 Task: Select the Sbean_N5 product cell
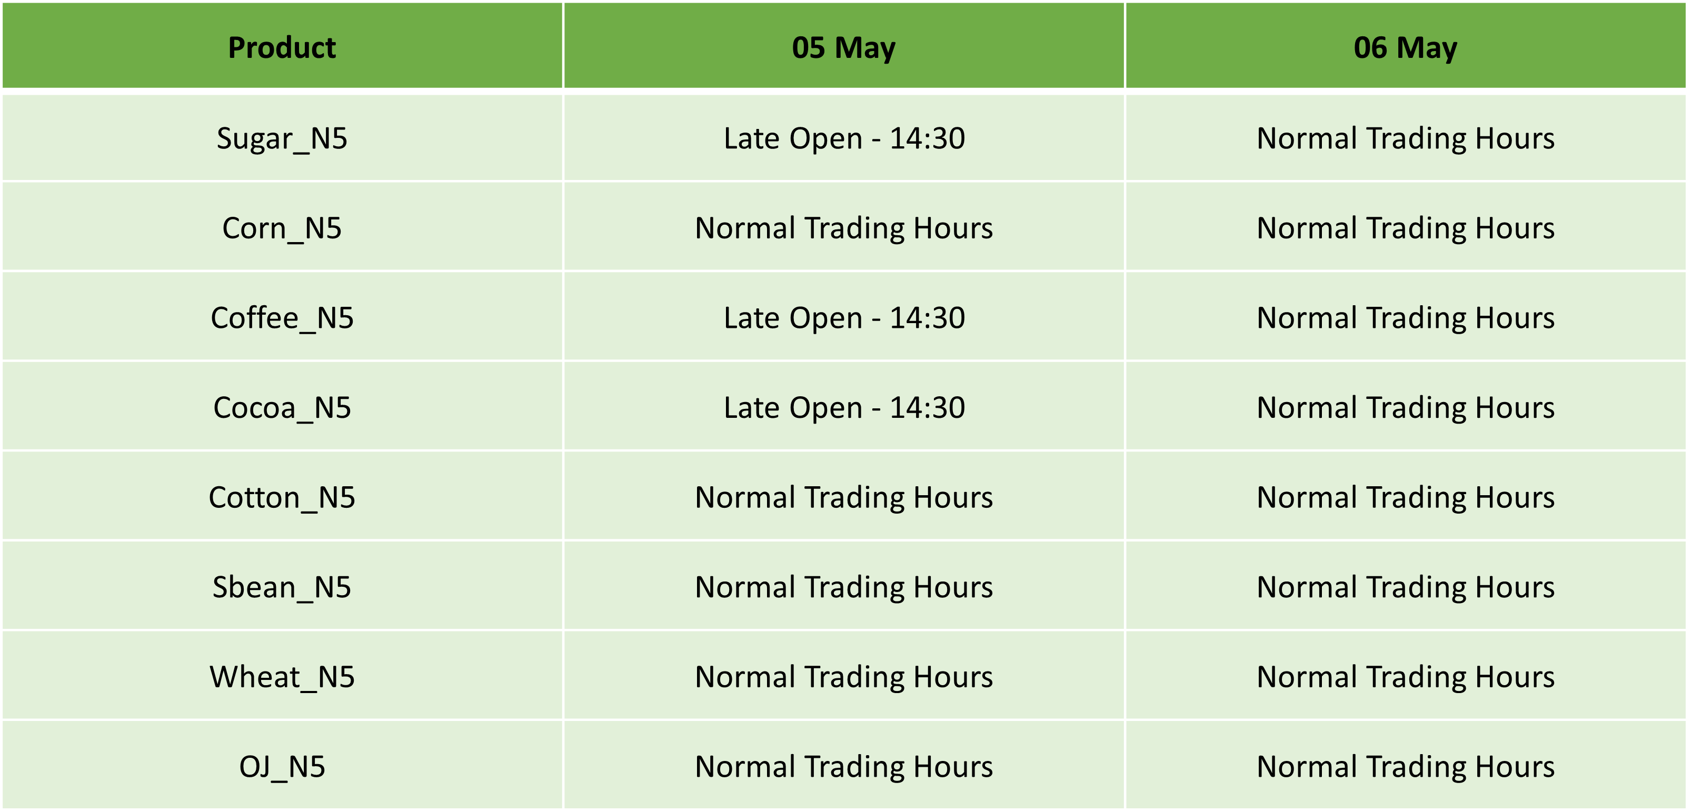pos(282,587)
